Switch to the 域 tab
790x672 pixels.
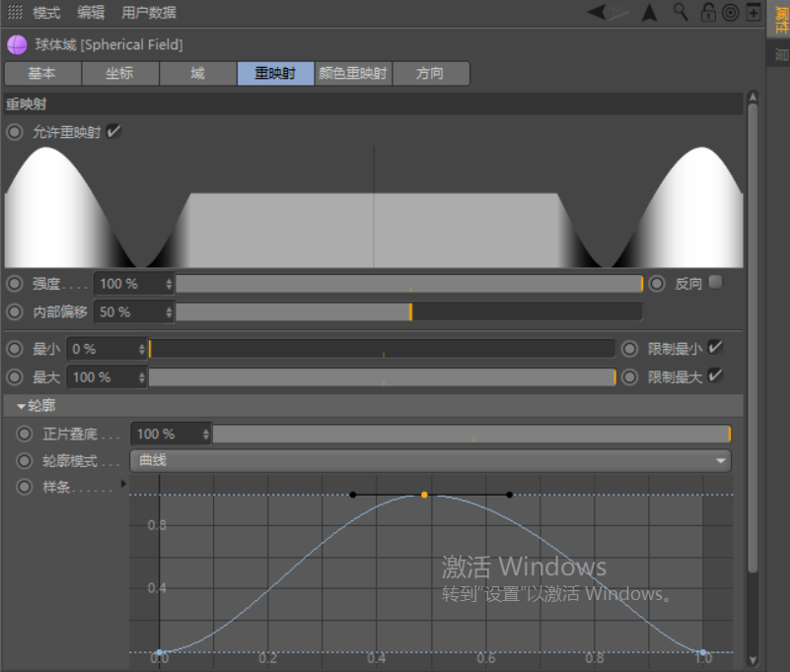pyautogui.click(x=197, y=74)
